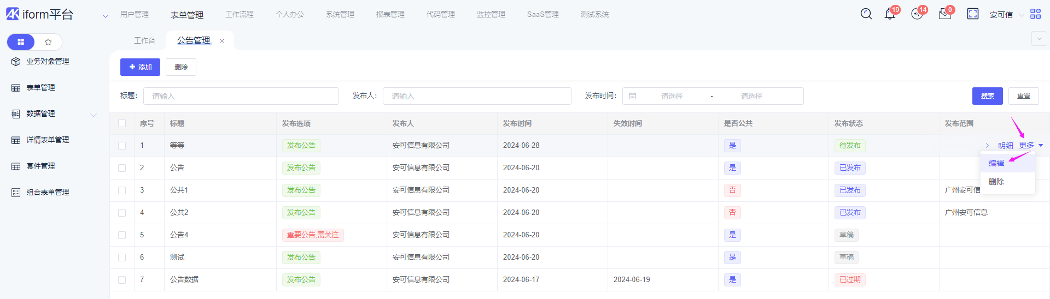Toggle the fullscreen icon in header

[972, 14]
